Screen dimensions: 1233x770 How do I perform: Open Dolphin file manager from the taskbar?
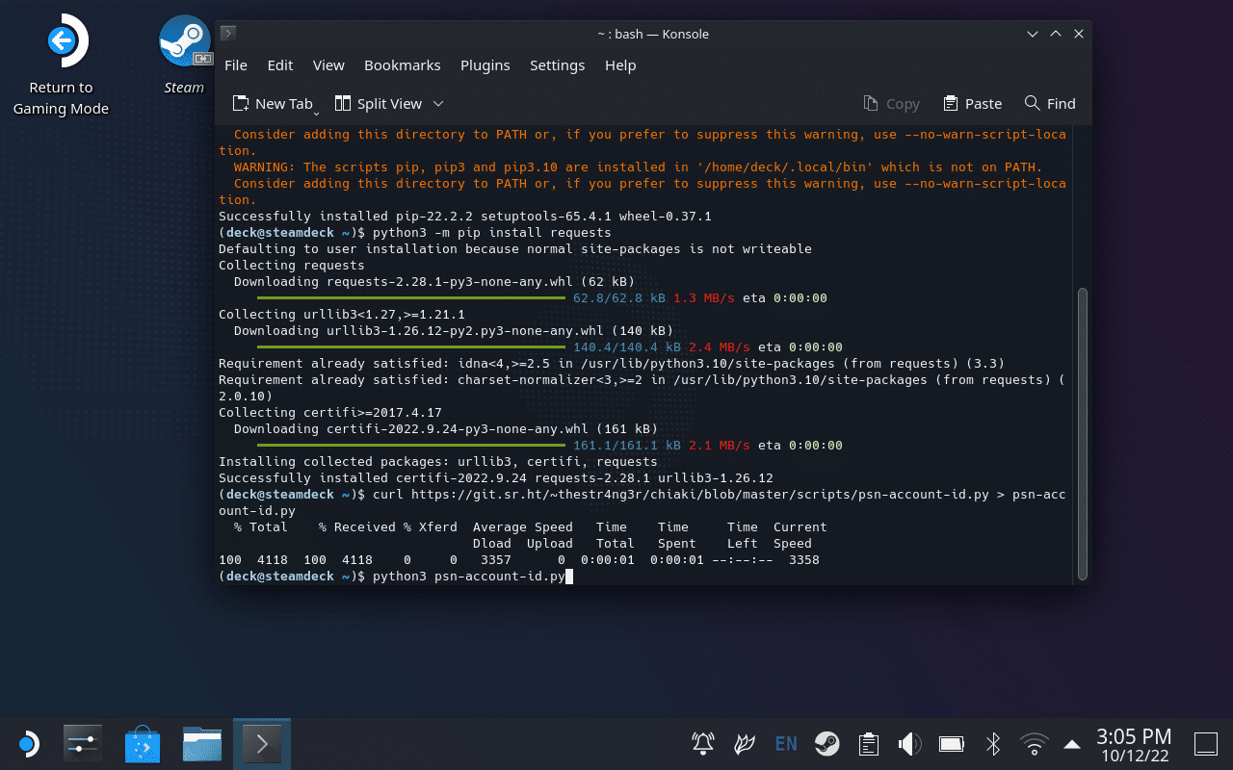coord(202,744)
